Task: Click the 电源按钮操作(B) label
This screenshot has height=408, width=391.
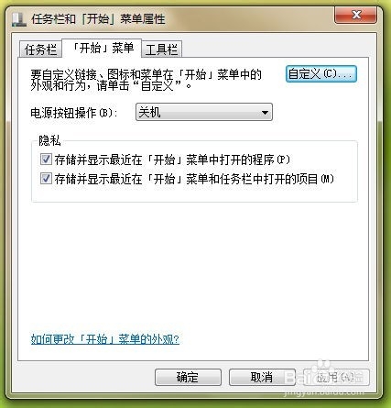Action: coord(74,113)
